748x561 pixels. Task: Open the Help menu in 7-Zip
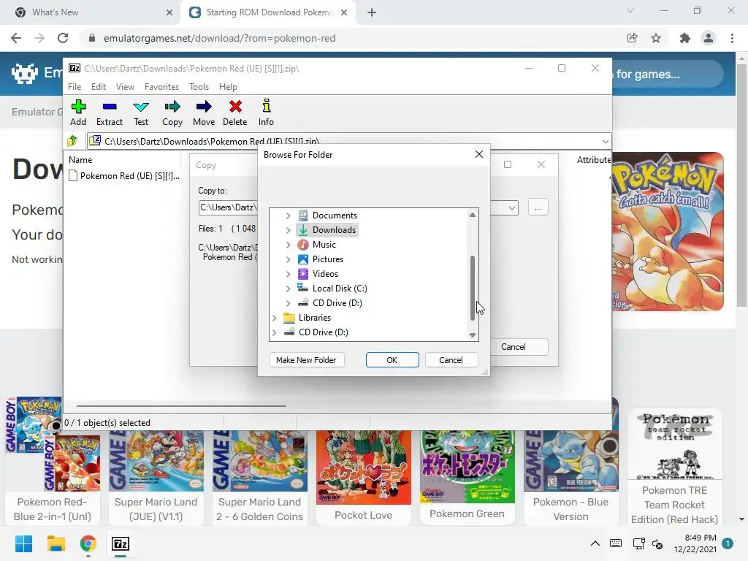[228, 87]
